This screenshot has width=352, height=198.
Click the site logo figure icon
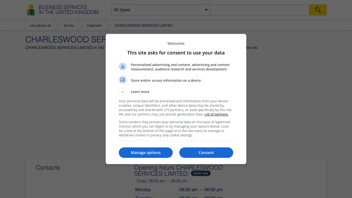[x=31, y=10]
